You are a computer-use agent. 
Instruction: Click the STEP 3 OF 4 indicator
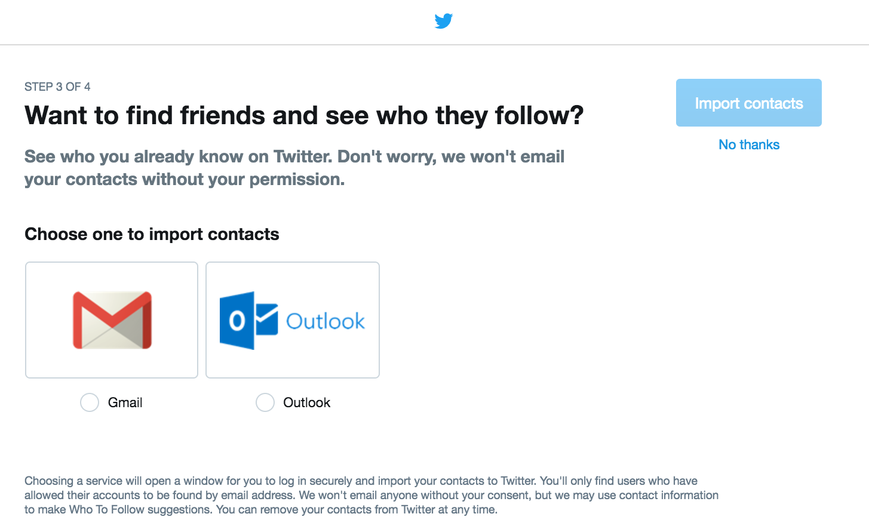[57, 87]
